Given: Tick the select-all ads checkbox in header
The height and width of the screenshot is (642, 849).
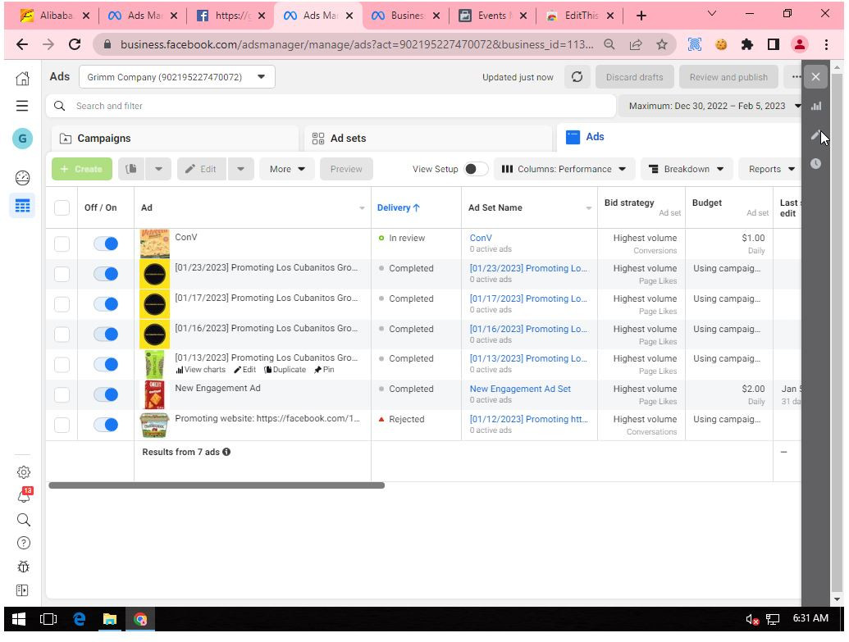Looking at the screenshot, I should [62, 208].
